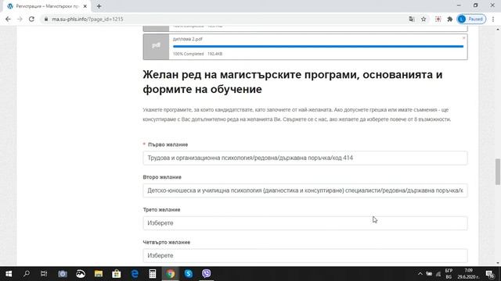Open the taskbar search icon
501x281 pixels.
(x=27, y=274)
